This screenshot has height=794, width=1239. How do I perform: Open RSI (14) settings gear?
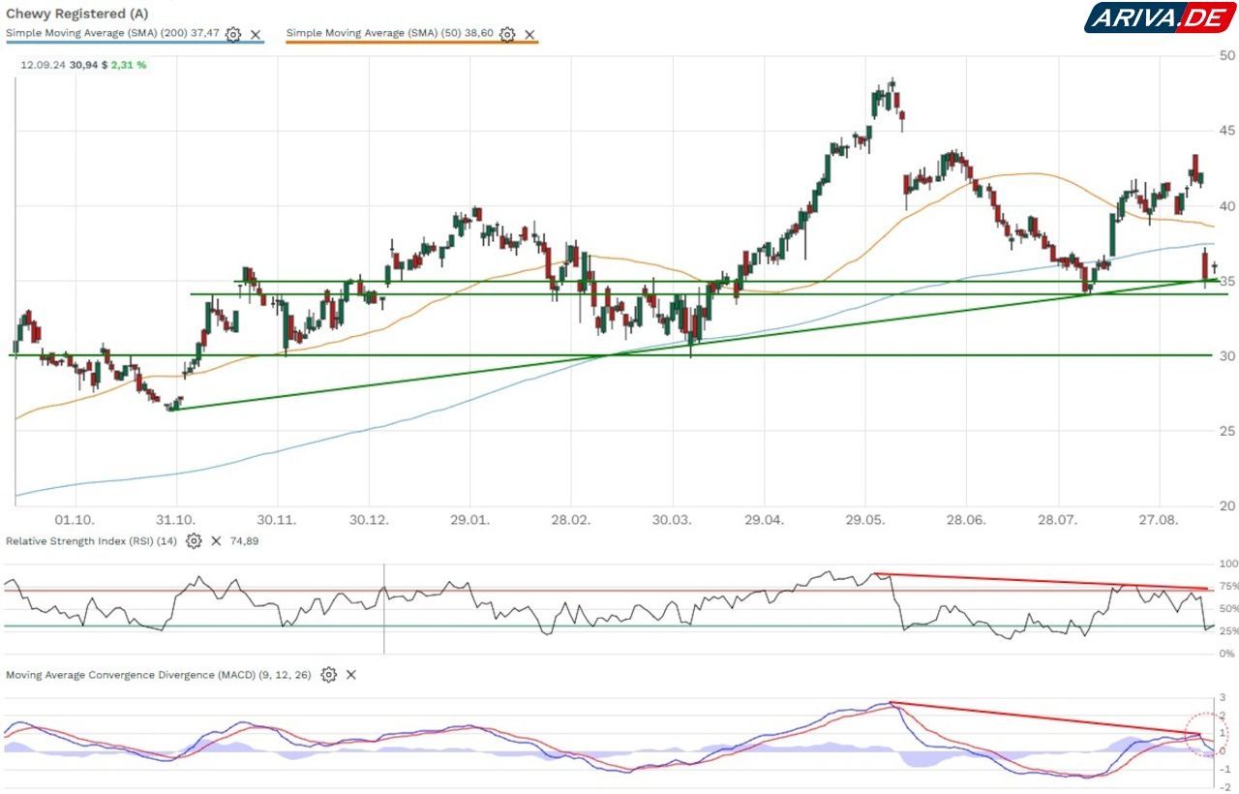(194, 541)
